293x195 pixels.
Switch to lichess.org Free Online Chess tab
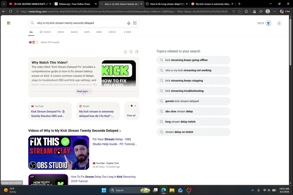coord(74,4)
